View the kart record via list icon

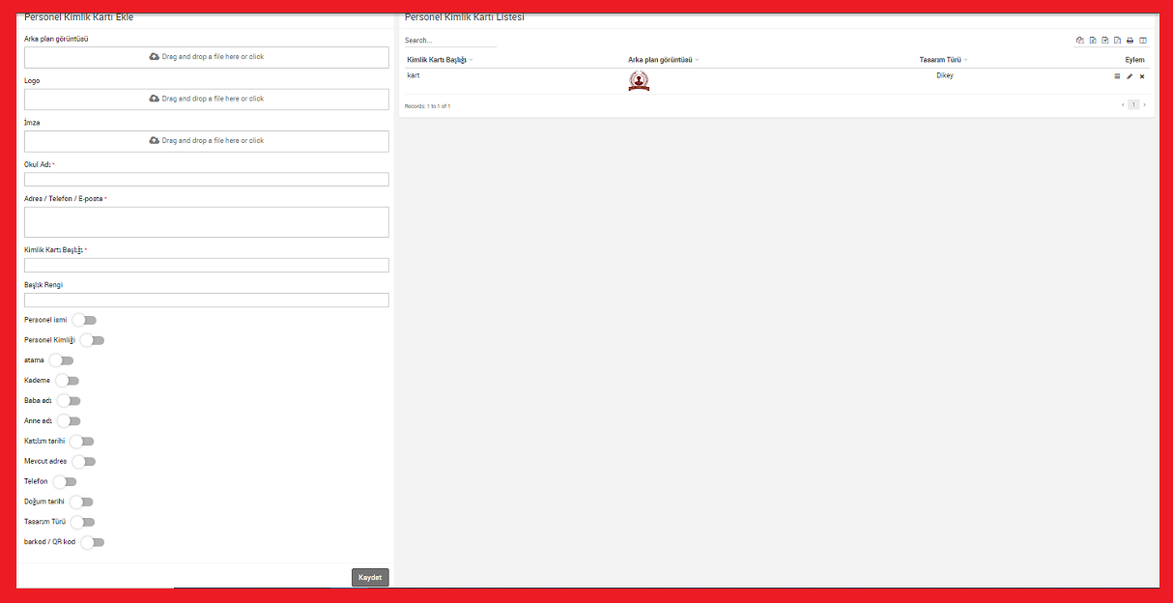click(1117, 76)
